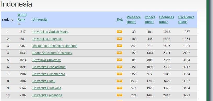This screenshot has width=213, height=101.
Task: Click the sort arrow under World Rank
Action: pyautogui.click(x=19, y=24)
